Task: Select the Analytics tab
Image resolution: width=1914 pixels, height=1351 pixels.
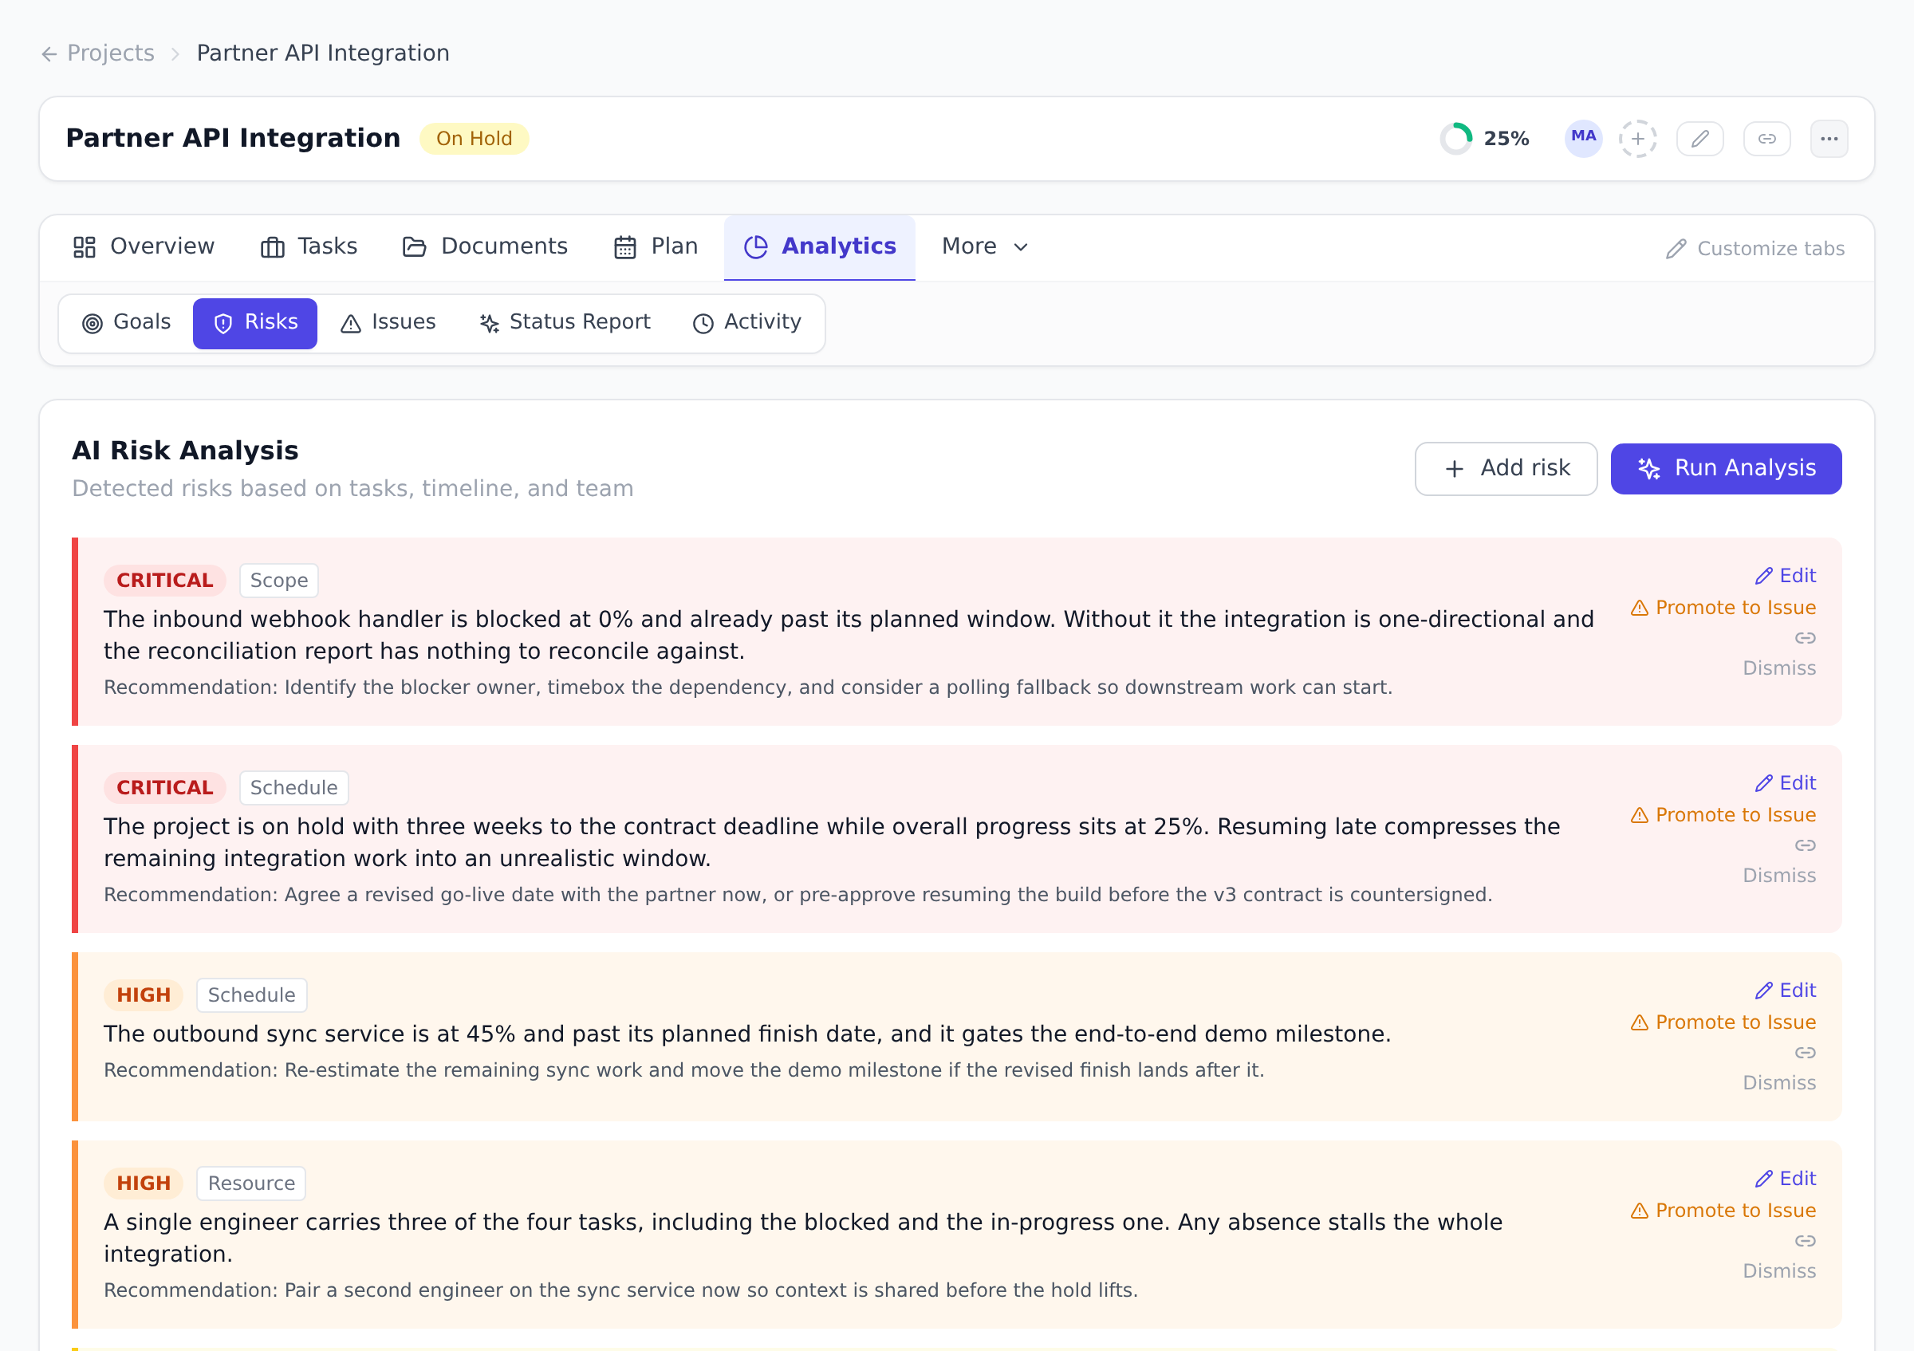Action: coord(820,247)
